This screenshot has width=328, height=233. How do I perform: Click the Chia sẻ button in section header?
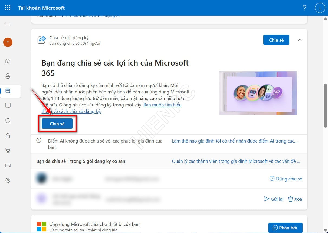276,40
